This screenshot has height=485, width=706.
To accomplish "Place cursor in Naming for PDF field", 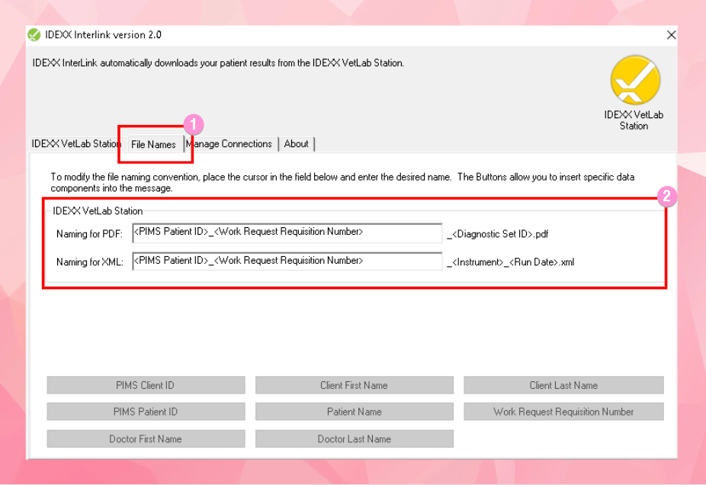I will tap(287, 233).
